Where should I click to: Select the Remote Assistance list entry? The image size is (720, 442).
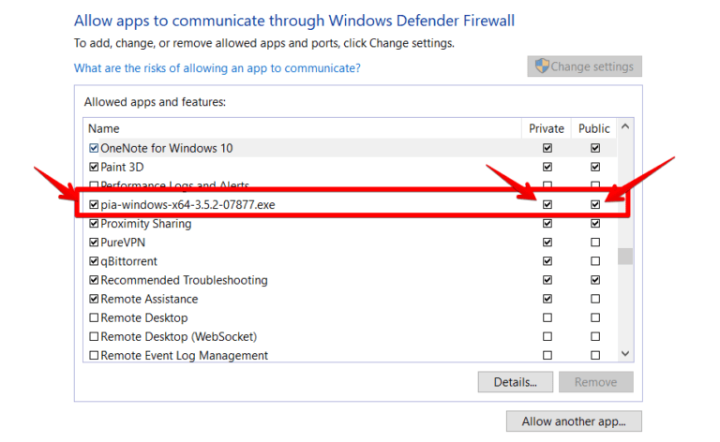149,299
